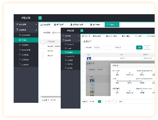The height and width of the screenshot is (120, 158).
Task: Click the previous-page arrow in back window pagination
Action: pyautogui.click(x=58, y=100)
